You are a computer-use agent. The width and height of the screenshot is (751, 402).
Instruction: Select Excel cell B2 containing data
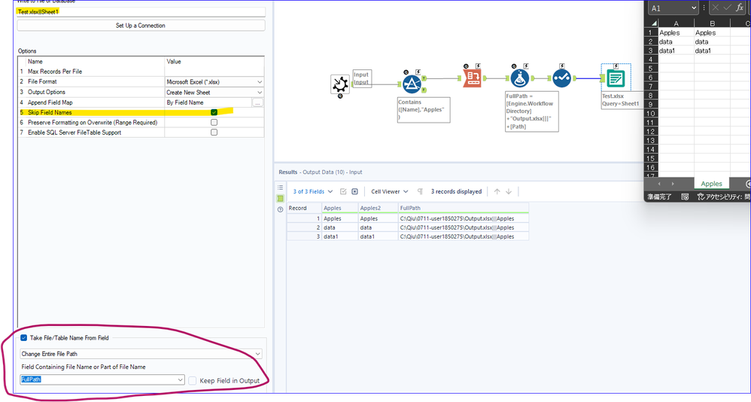[x=712, y=41]
